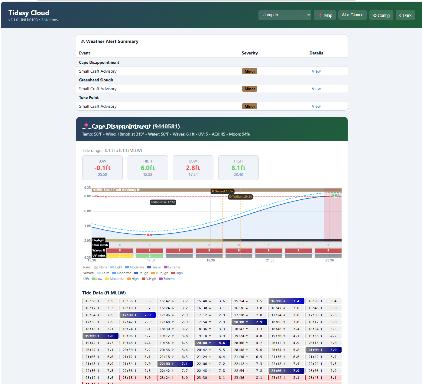Screen dimensions: 422x384
Task: Select the highlighted 23:00 7.9 tide cell
Action: pos(286,371)
